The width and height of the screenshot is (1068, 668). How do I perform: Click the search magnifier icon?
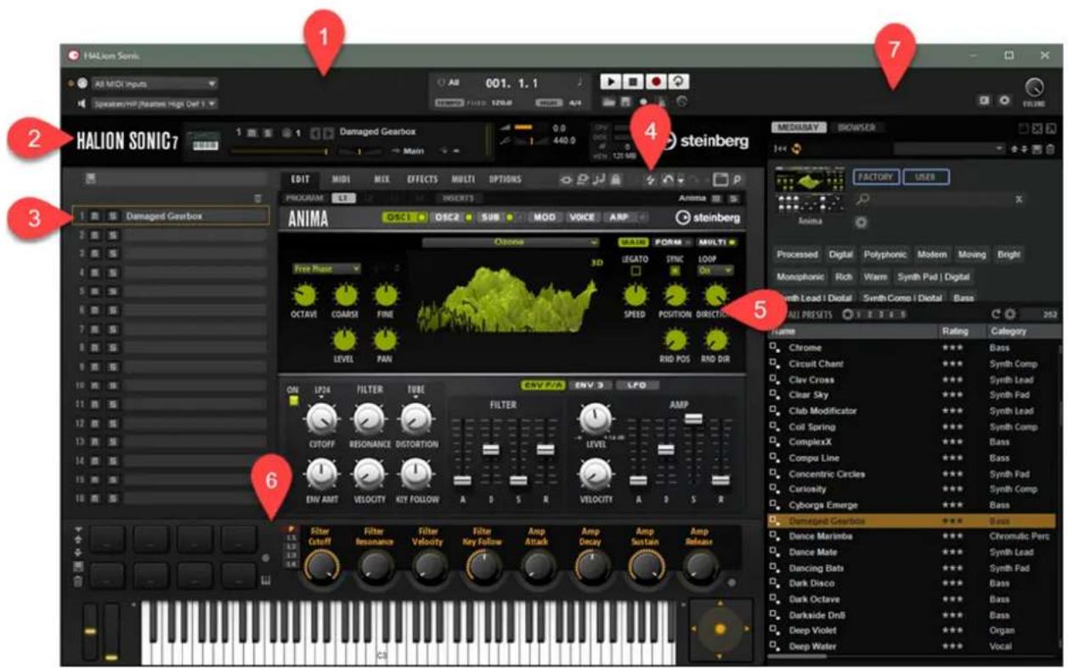click(x=863, y=200)
